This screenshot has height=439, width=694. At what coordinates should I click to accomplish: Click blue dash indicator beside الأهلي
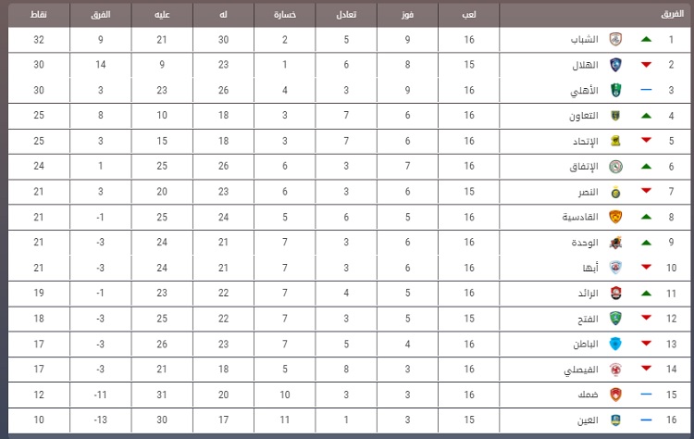pyautogui.click(x=646, y=90)
